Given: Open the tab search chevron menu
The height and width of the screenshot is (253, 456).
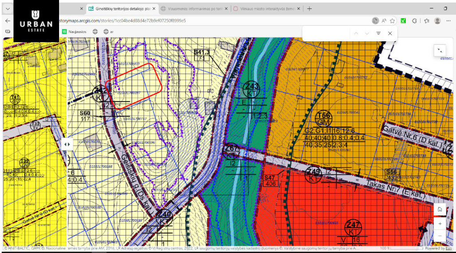Looking at the screenshot, I should point(8,9).
